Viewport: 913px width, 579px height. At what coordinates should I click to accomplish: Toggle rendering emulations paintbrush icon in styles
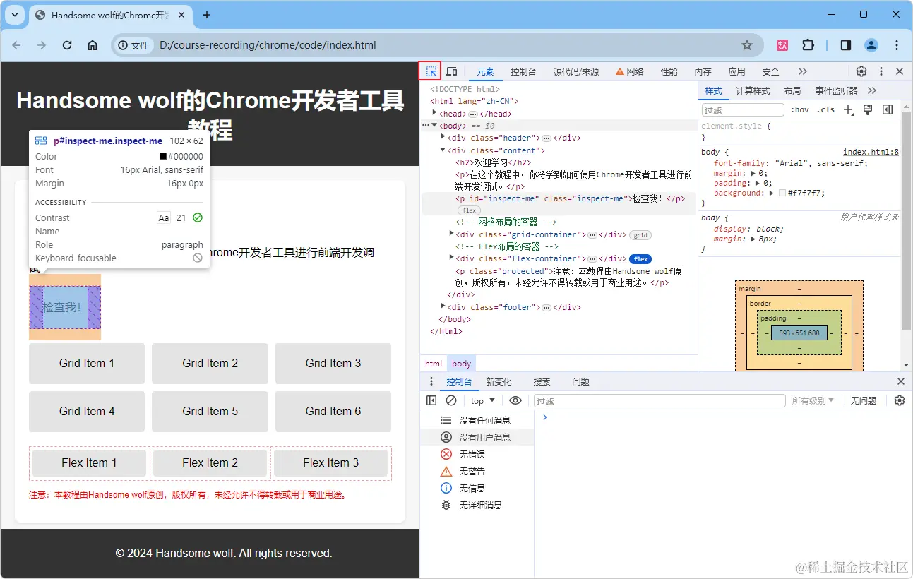869,109
